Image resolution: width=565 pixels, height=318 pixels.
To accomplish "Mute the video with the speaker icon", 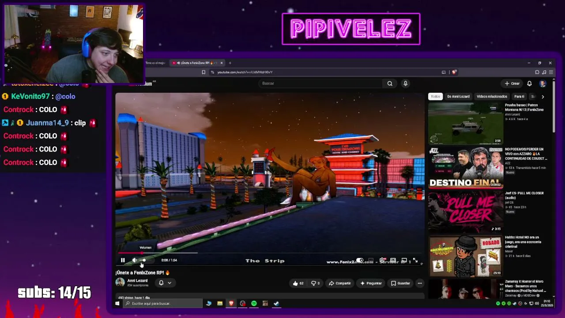I will (x=134, y=260).
